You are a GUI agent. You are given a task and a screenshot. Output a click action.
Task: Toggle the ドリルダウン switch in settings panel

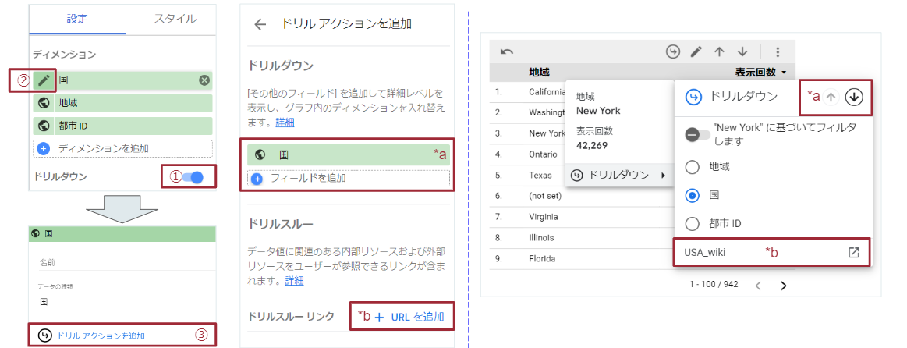coord(192,177)
